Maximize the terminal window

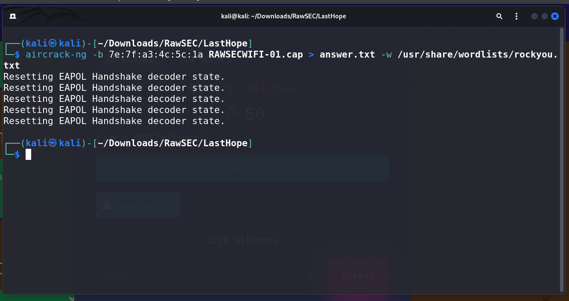click(545, 16)
